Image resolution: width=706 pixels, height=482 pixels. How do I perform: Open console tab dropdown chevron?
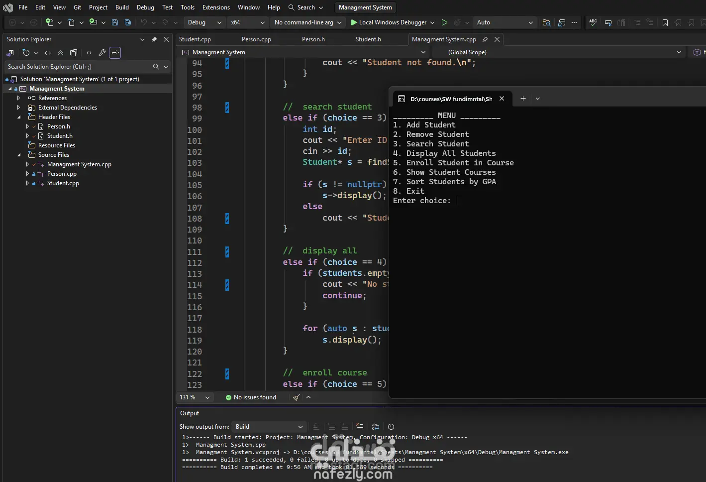point(538,99)
